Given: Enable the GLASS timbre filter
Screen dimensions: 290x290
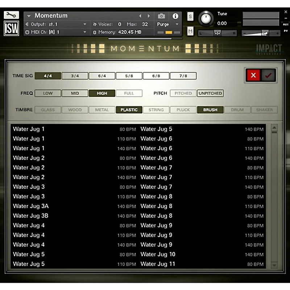Looking at the screenshot, I should [x=47, y=109].
